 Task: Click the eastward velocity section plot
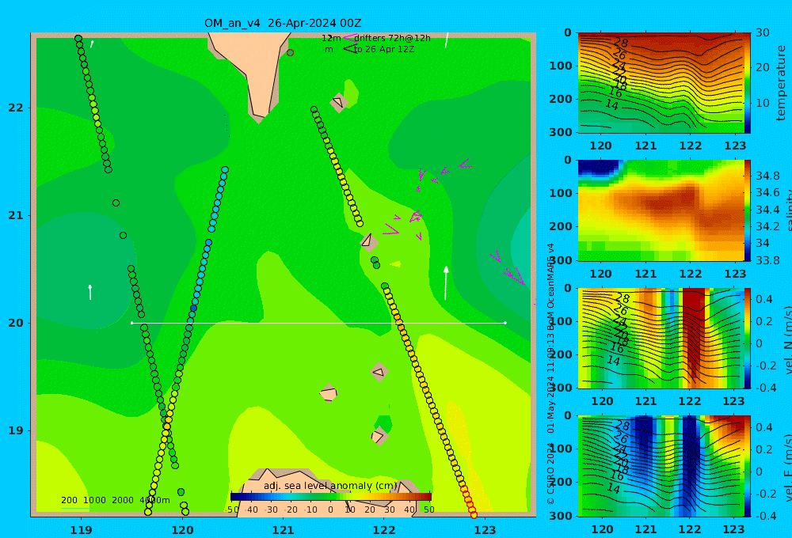point(661,466)
